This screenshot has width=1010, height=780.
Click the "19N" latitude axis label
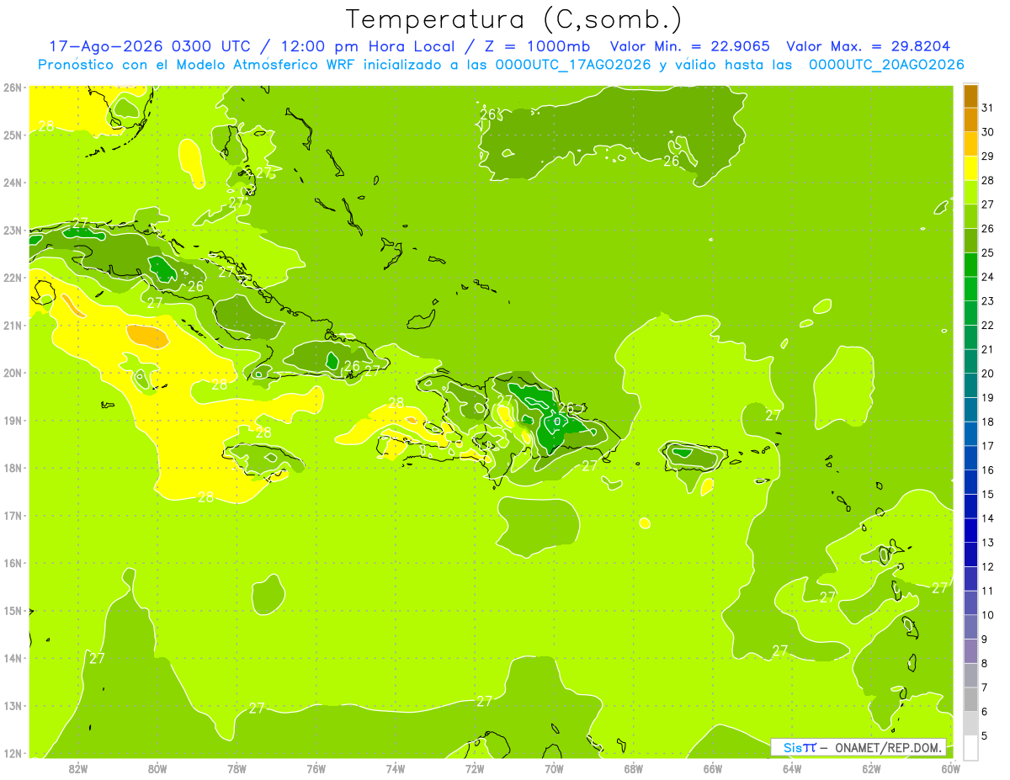click(13, 421)
